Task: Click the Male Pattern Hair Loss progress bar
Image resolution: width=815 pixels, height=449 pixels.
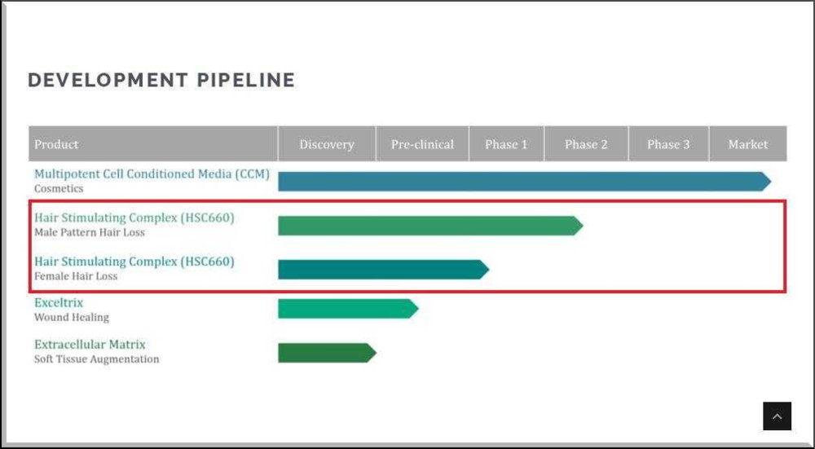Action: click(x=428, y=226)
